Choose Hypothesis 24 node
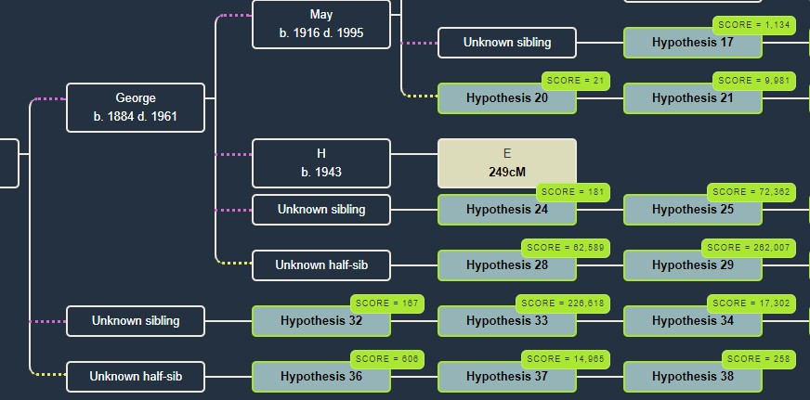 click(x=507, y=210)
